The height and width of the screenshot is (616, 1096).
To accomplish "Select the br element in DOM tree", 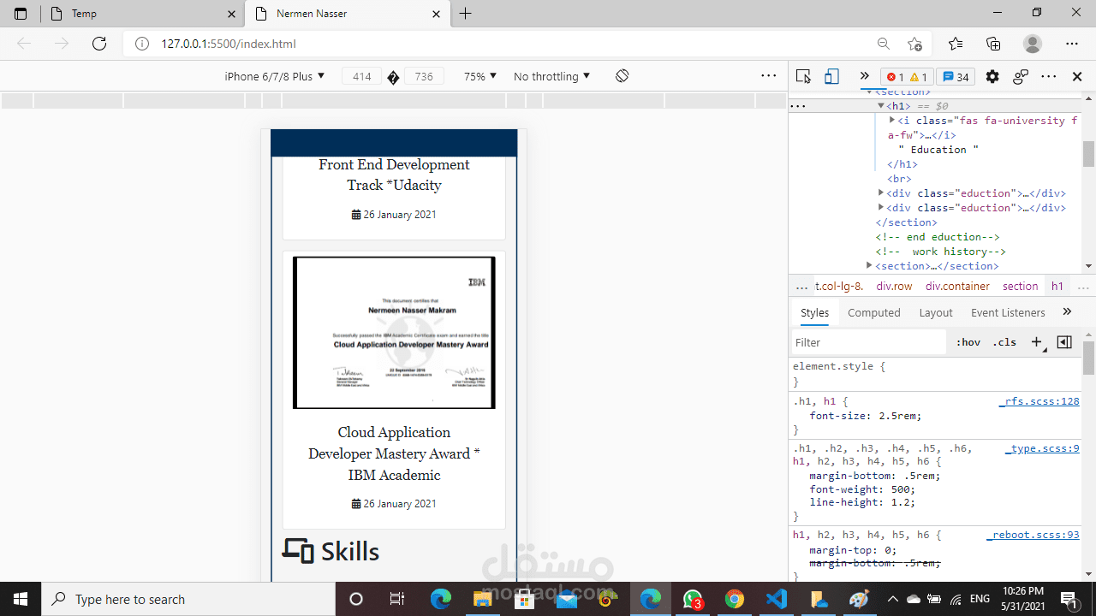I will (x=899, y=179).
